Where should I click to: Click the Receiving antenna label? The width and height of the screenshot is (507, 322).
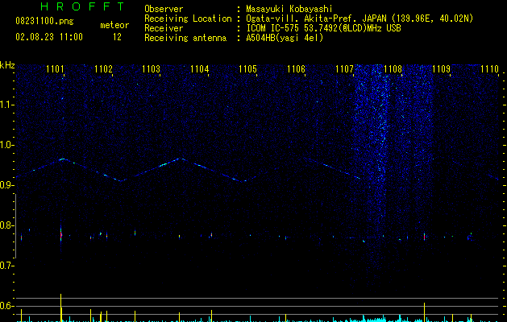pyautogui.click(x=185, y=38)
